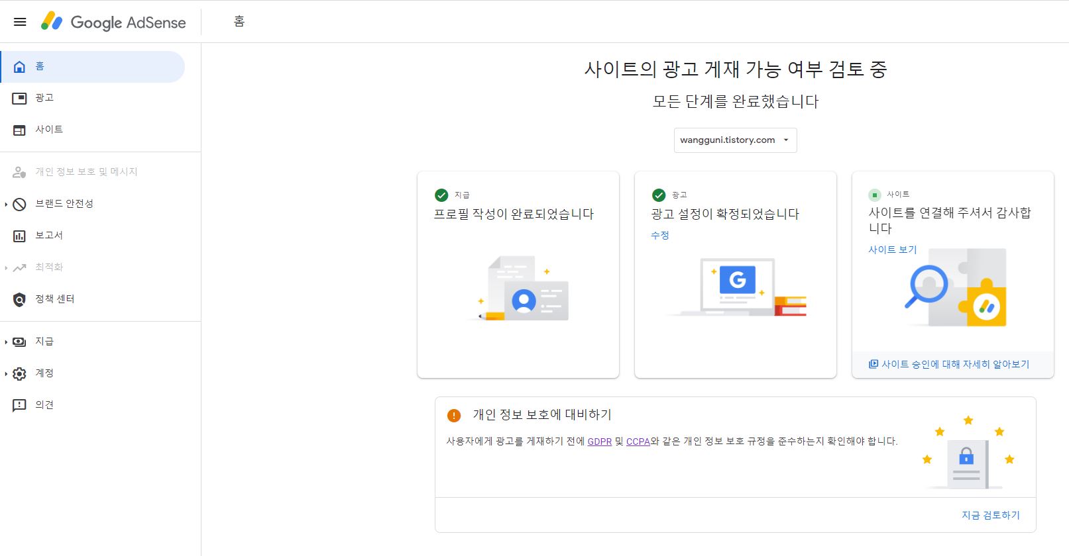
Task: Click the 개인 정보 보호 및 메시지 icon
Action: click(x=20, y=172)
